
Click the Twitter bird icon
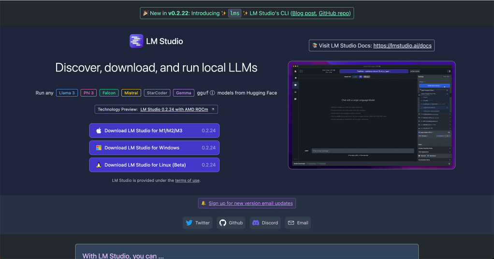click(x=189, y=223)
